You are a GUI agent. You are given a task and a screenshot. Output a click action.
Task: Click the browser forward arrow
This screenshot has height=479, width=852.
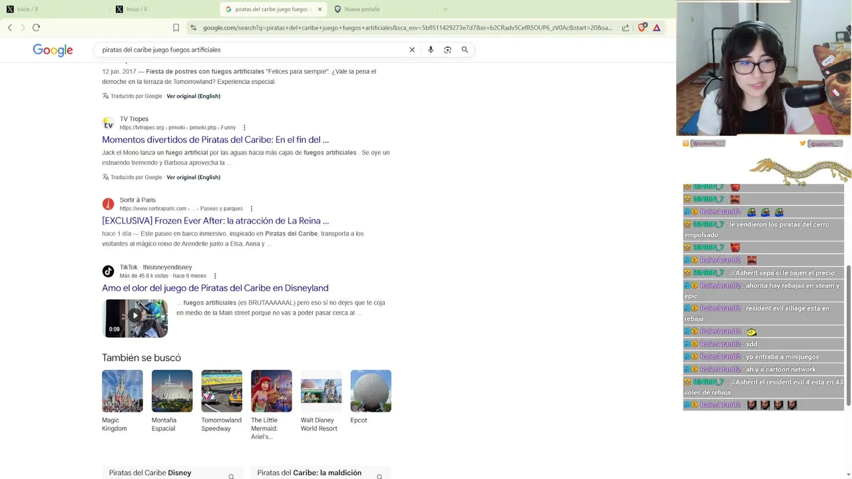23,27
